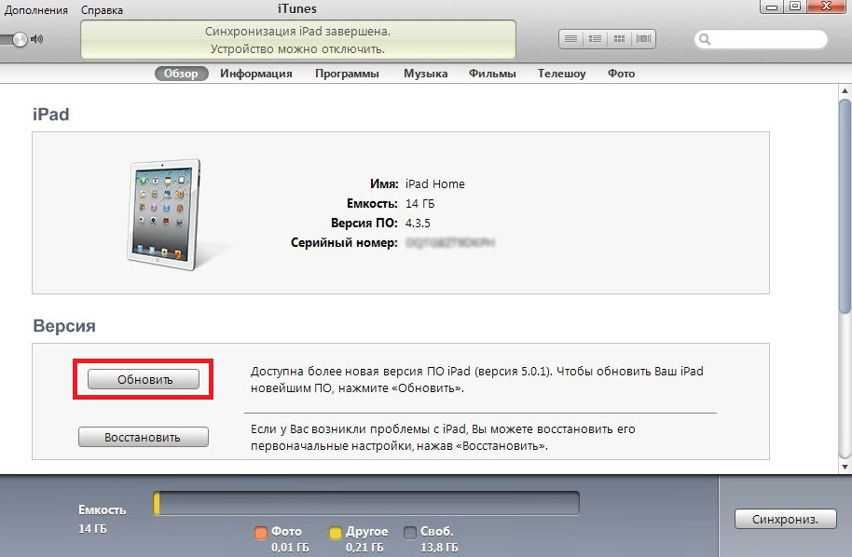The width and height of the screenshot is (852, 557).
Task: Minimize the iTunes window
Action: [x=772, y=7]
